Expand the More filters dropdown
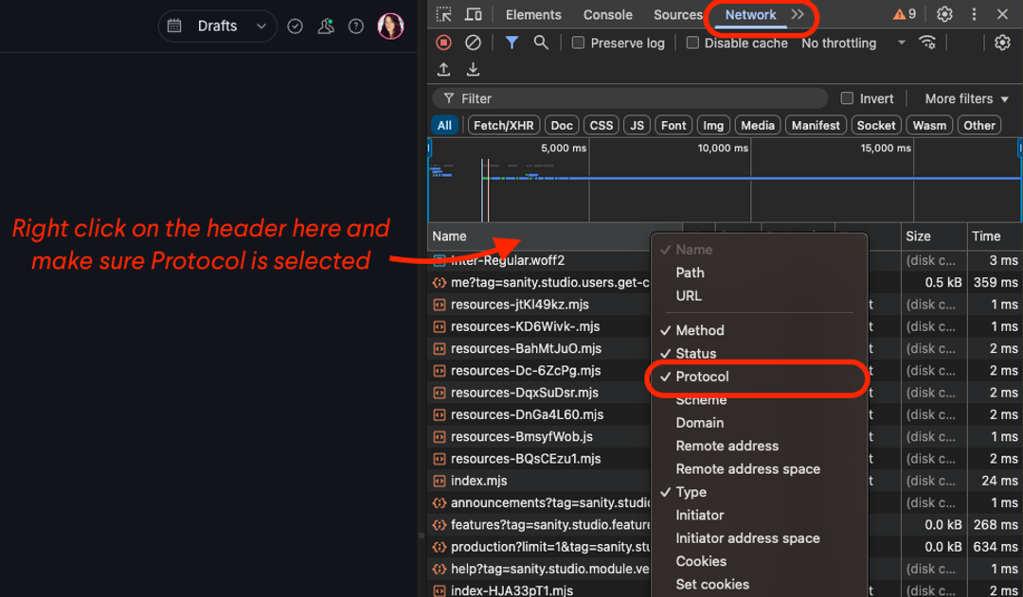 960,98
